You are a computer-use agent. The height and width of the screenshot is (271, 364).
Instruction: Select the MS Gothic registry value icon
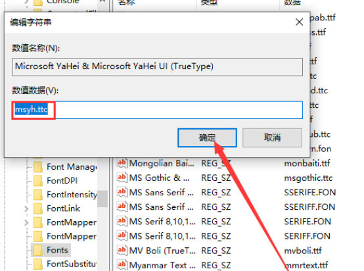[122, 178]
